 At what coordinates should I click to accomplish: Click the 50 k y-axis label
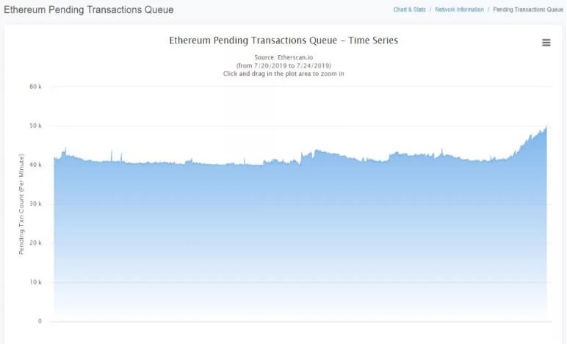pyautogui.click(x=35, y=126)
